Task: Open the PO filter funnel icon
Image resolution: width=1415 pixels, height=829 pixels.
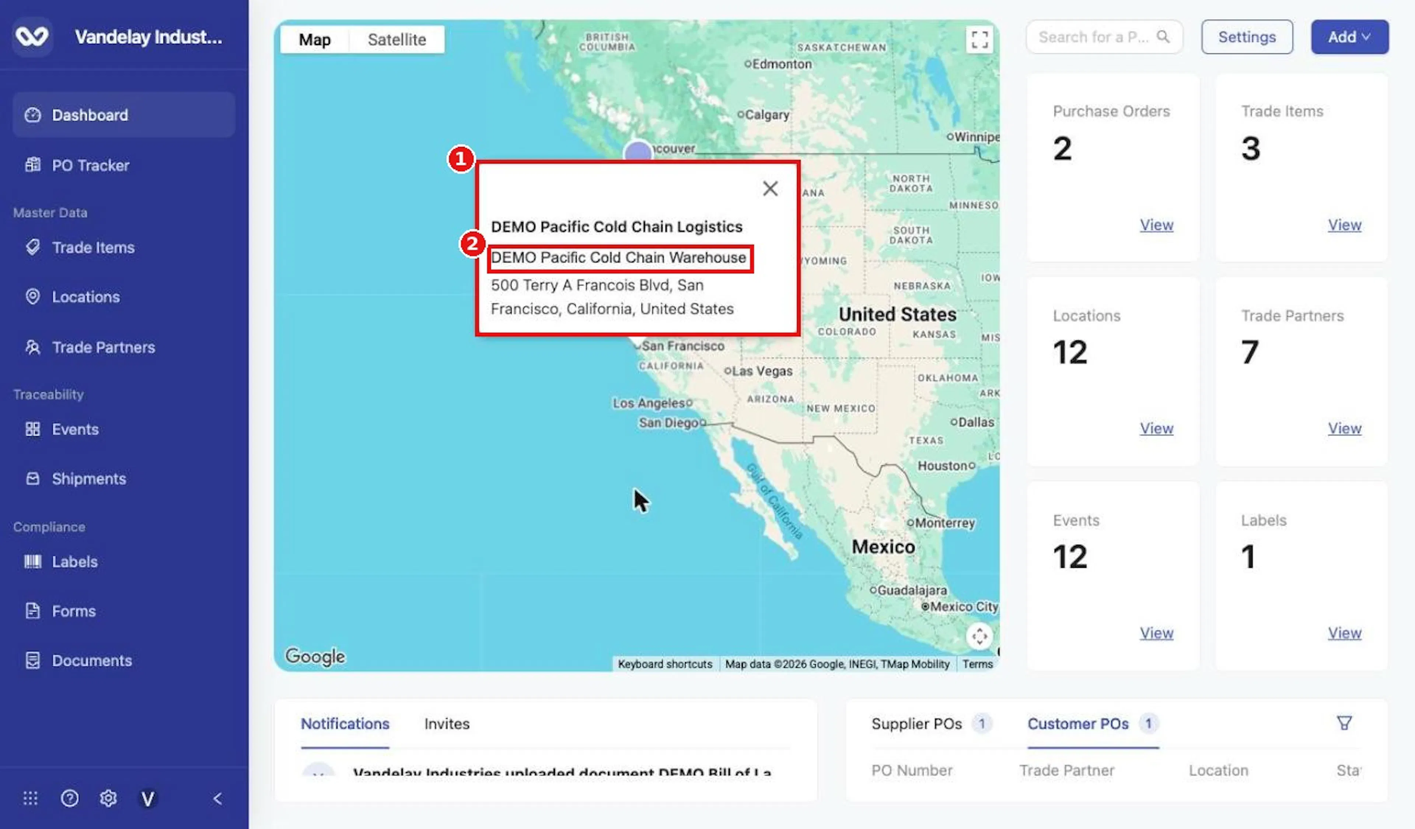Action: (x=1344, y=724)
